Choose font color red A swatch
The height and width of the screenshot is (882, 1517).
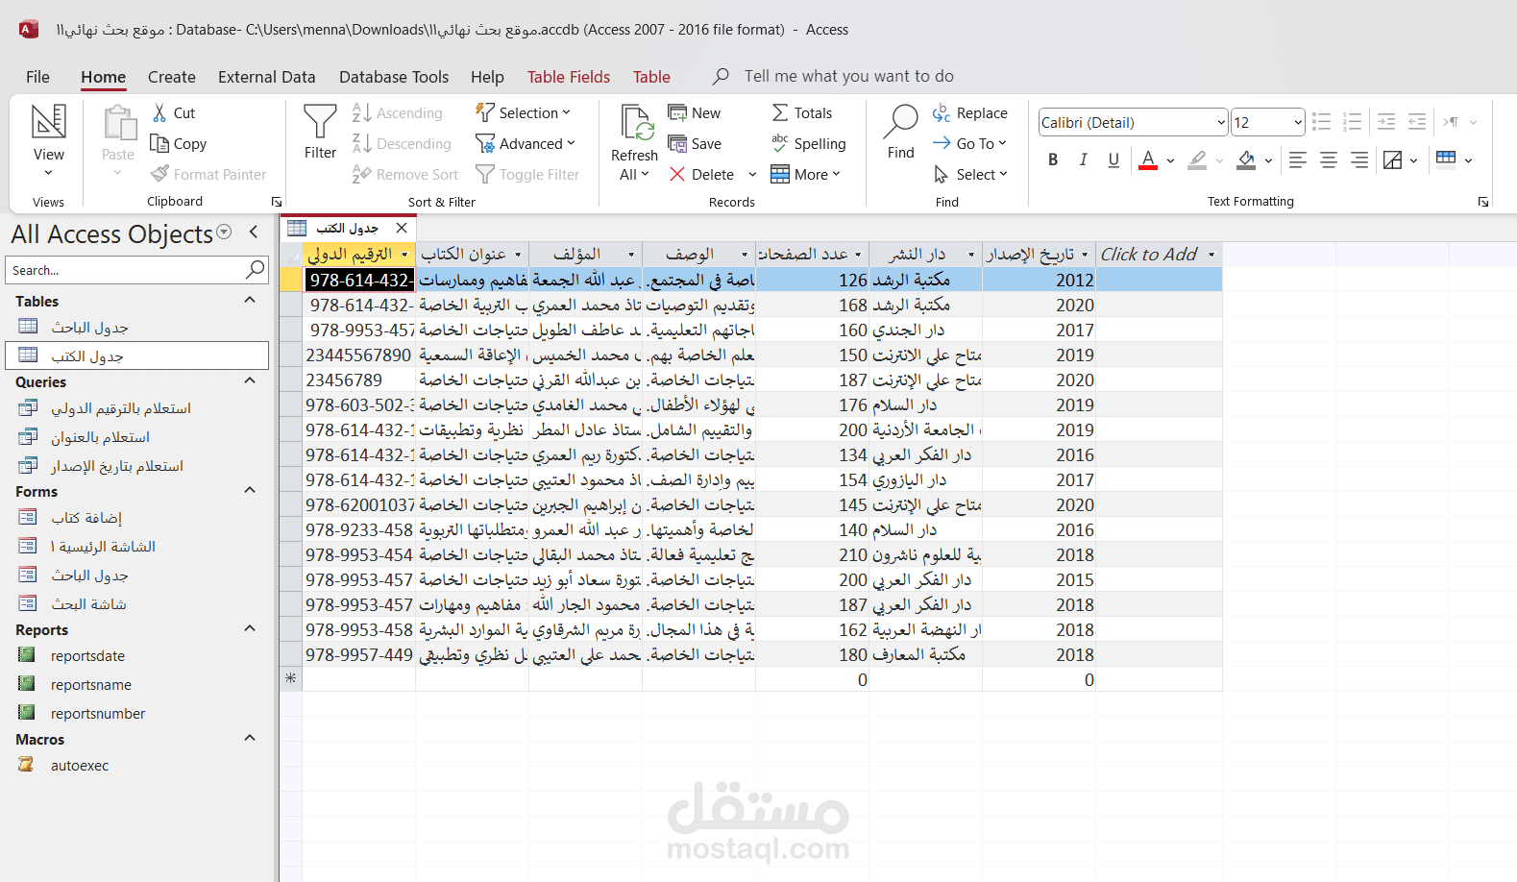[1148, 160]
